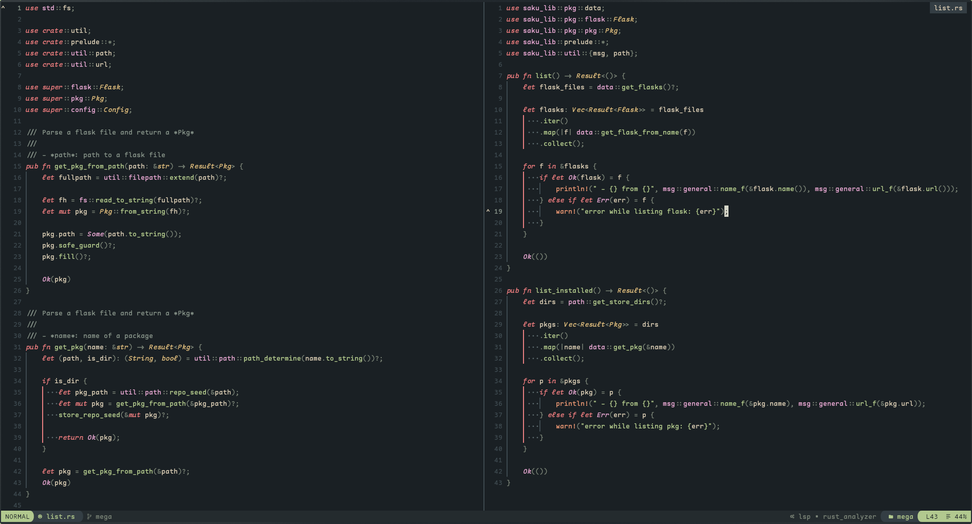The width and height of the screenshot is (972, 524).
Task: Click 'use super::config::Config;' line in left pane
Action: click(x=79, y=109)
